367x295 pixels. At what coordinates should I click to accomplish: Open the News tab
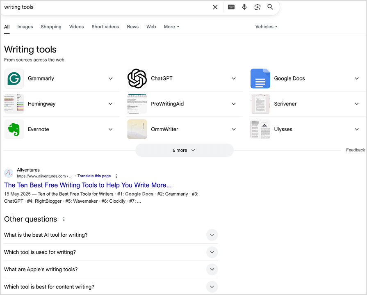132,27
